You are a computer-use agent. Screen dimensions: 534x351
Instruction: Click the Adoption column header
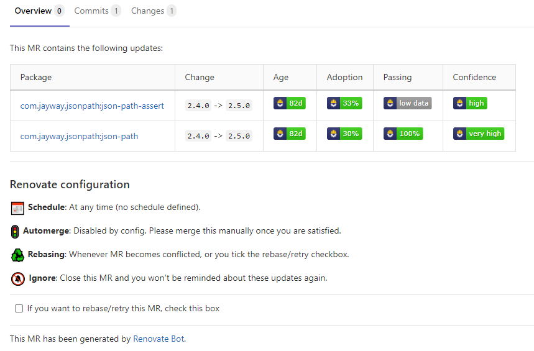coord(344,77)
